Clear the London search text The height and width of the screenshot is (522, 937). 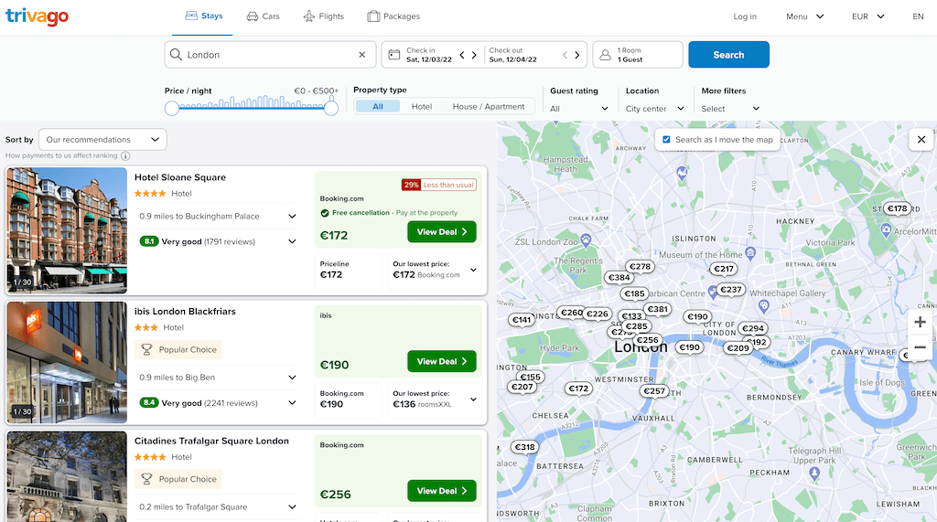pos(362,55)
